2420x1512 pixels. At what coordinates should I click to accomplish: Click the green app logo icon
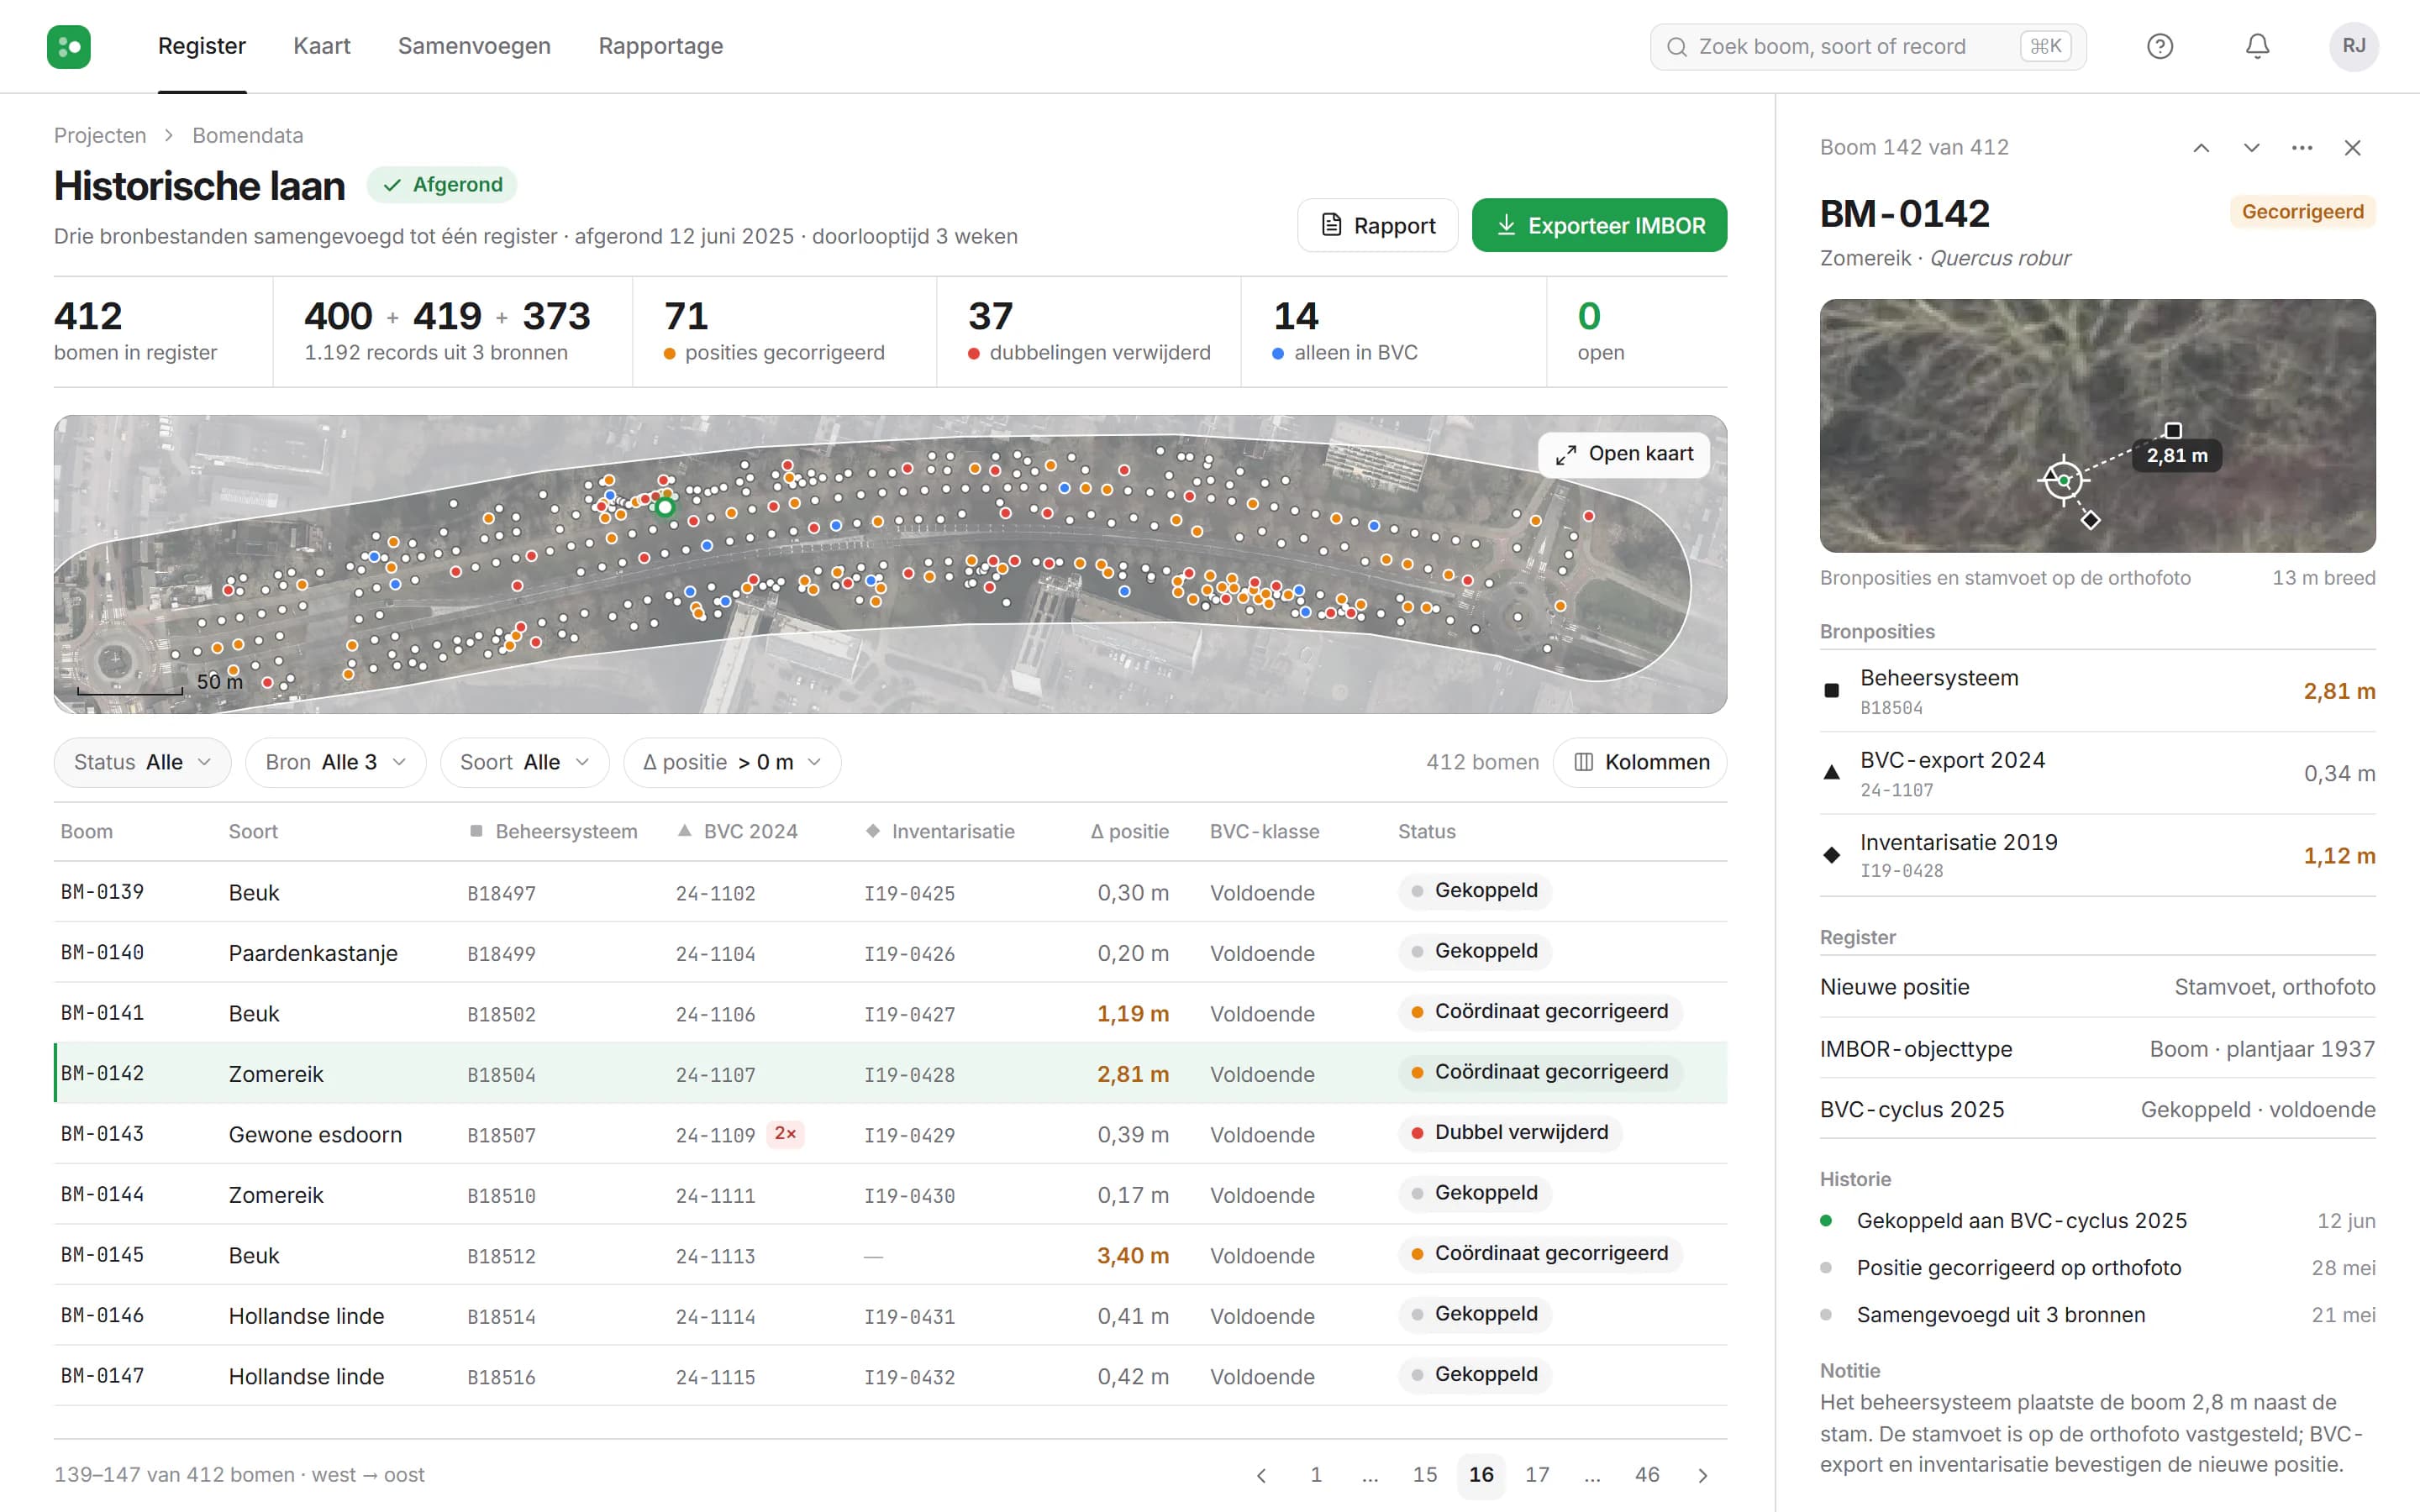pyautogui.click(x=69, y=46)
